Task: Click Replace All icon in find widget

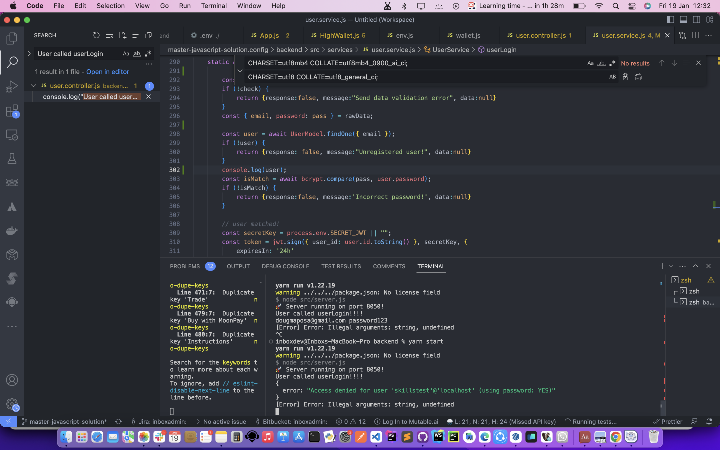Action: click(638, 77)
